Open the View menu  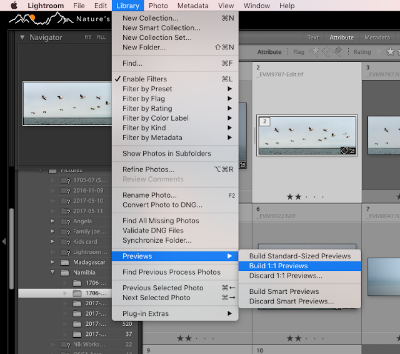(226, 6)
